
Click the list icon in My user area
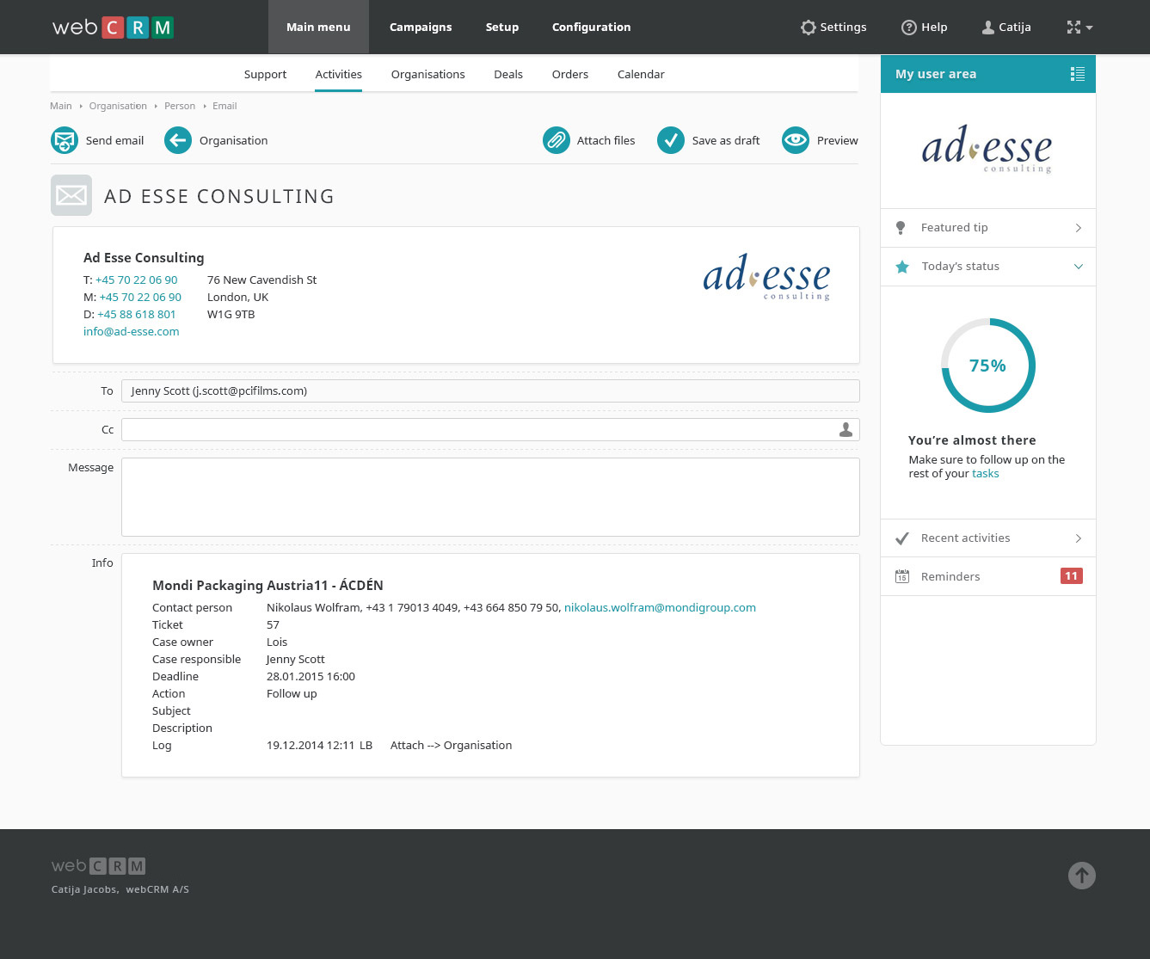point(1077,74)
